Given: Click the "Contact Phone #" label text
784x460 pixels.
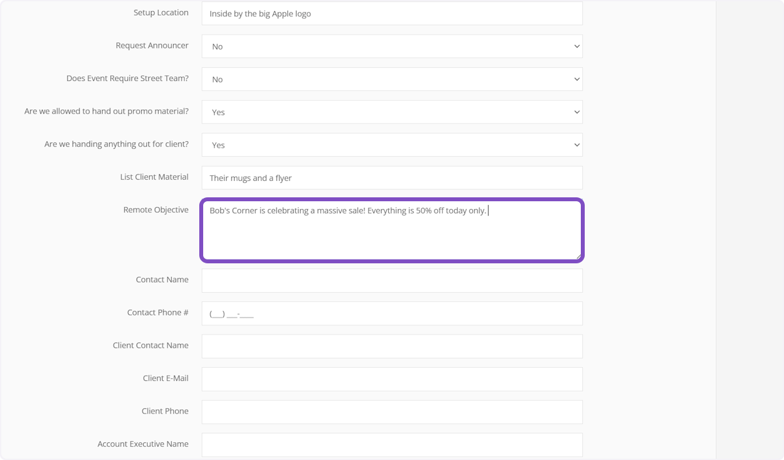Looking at the screenshot, I should [157, 312].
